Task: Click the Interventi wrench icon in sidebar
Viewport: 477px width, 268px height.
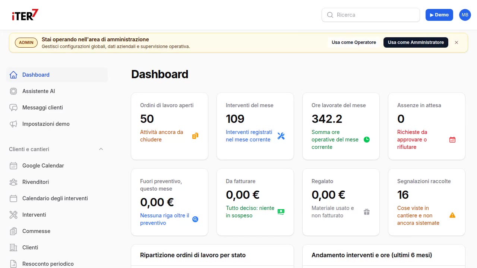Action: click(x=13, y=215)
